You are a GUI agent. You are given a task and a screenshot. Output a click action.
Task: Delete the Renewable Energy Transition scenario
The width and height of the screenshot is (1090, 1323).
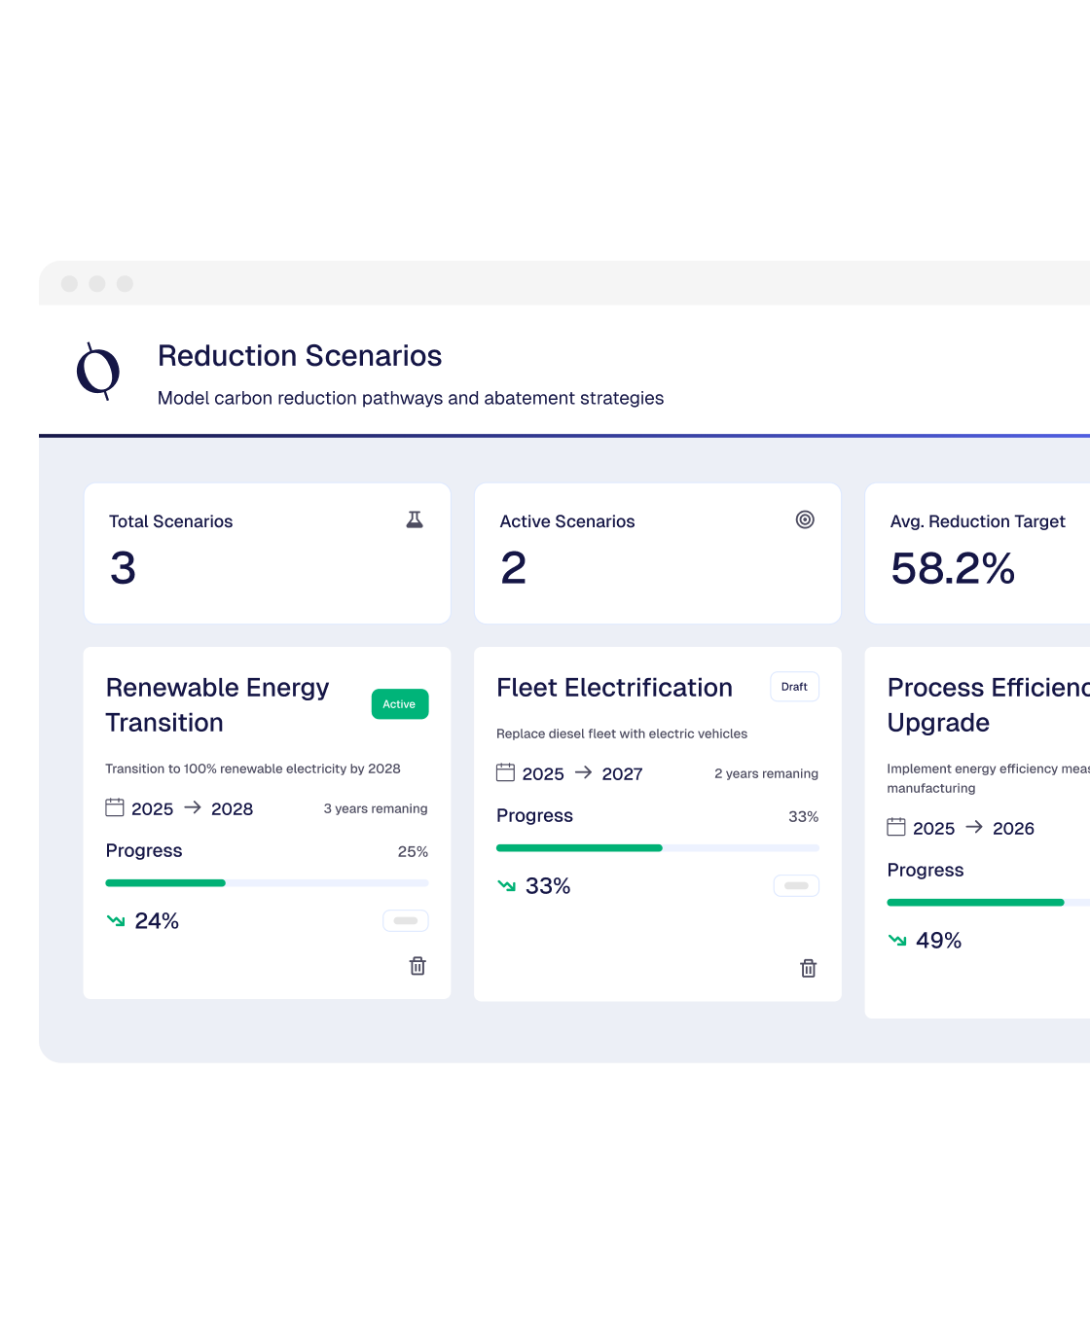tap(418, 966)
